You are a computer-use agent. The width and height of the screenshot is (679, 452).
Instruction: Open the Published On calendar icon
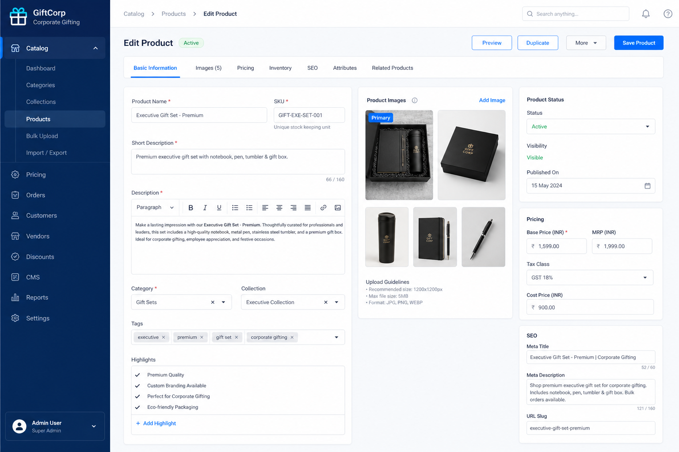click(647, 186)
